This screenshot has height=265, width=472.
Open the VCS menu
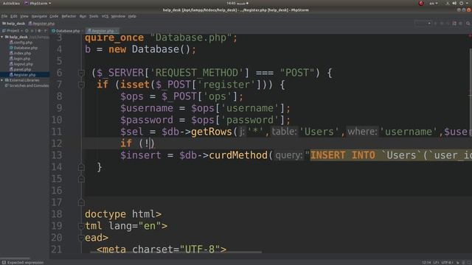pyautogui.click(x=105, y=16)
